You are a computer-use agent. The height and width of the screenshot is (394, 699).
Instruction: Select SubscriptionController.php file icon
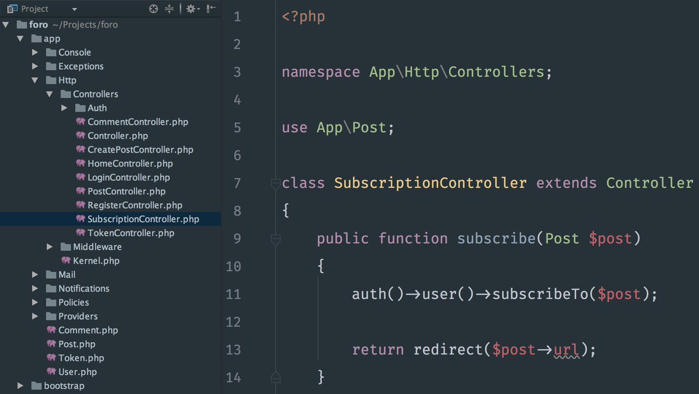[x=80, y=219]
